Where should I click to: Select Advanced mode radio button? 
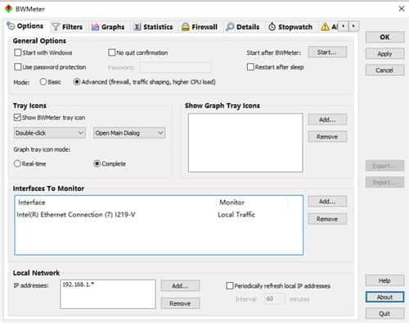[77, 82]
